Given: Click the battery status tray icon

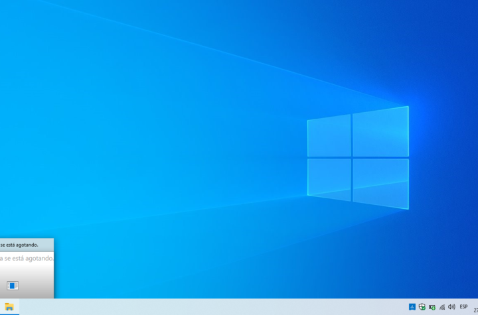Looking at the screenshot, I should coord(432,307).
